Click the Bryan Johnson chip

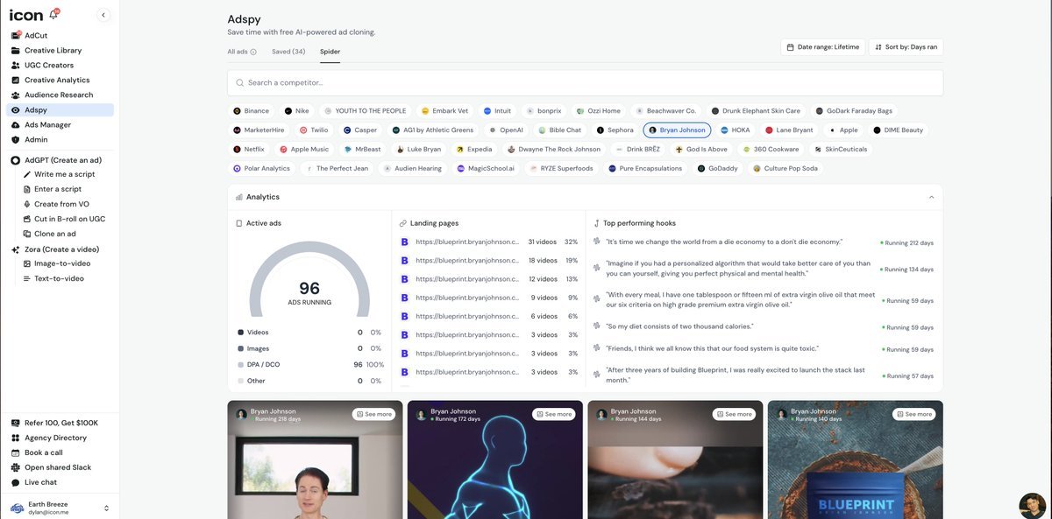[677, 130]
